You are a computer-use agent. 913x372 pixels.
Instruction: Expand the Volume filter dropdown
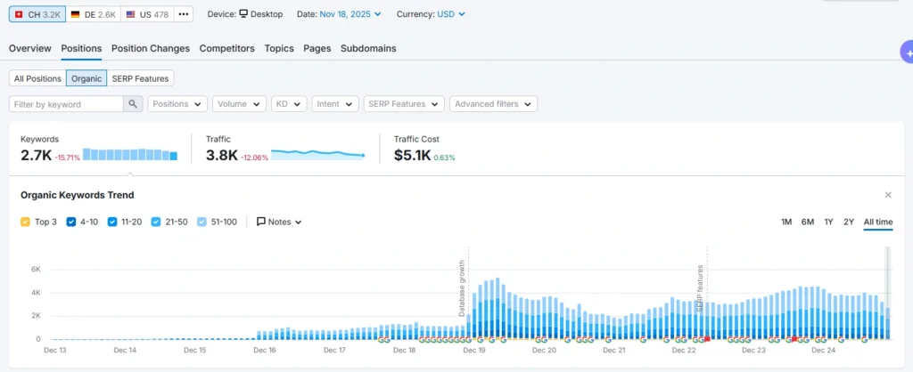click(239, 104)
